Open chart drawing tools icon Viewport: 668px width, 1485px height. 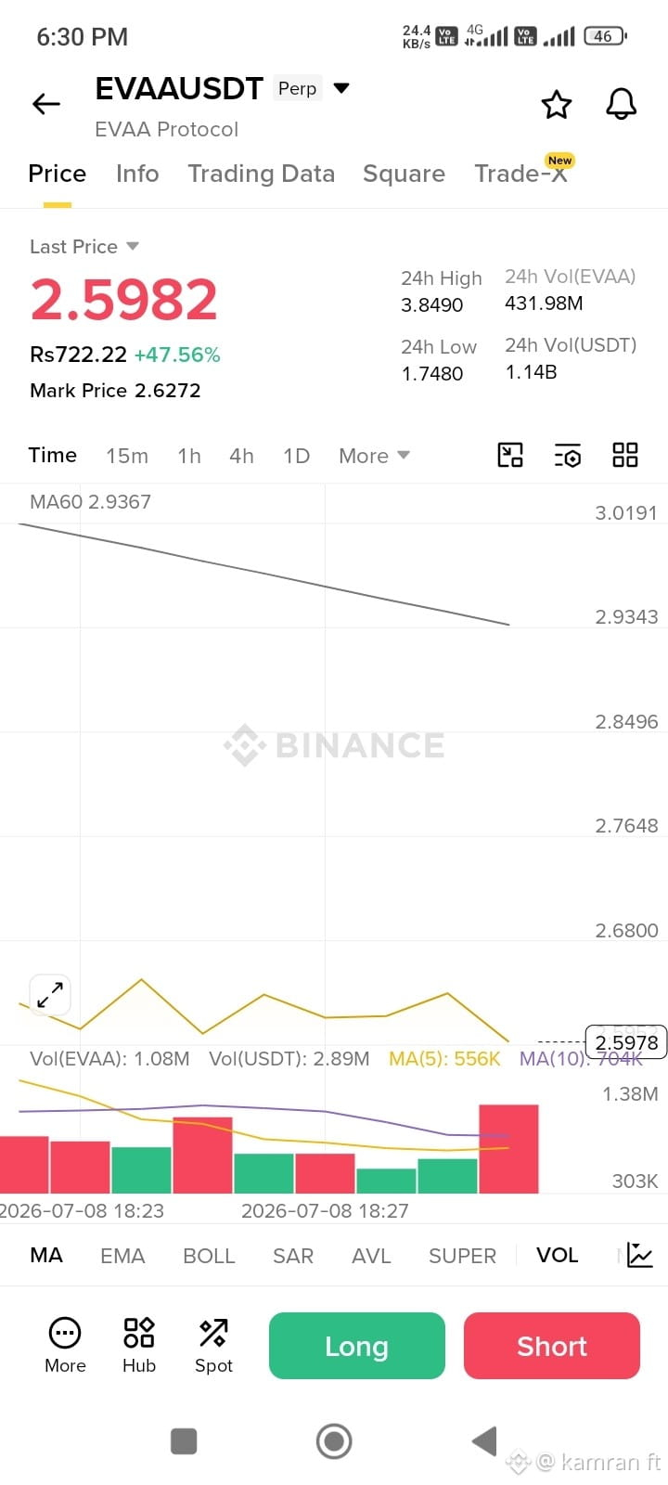point(510,455)
